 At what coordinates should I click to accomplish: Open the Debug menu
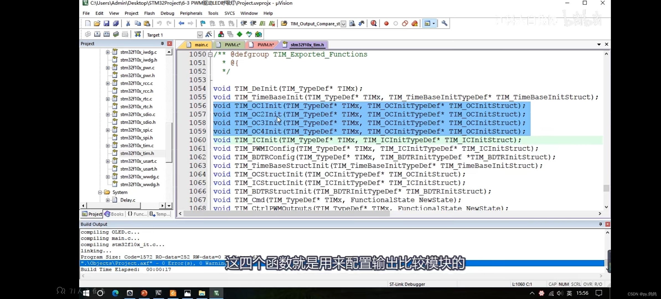167,13
